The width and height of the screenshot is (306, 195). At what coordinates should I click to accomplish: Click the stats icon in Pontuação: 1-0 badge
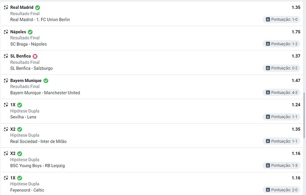[x=268, y=19]
